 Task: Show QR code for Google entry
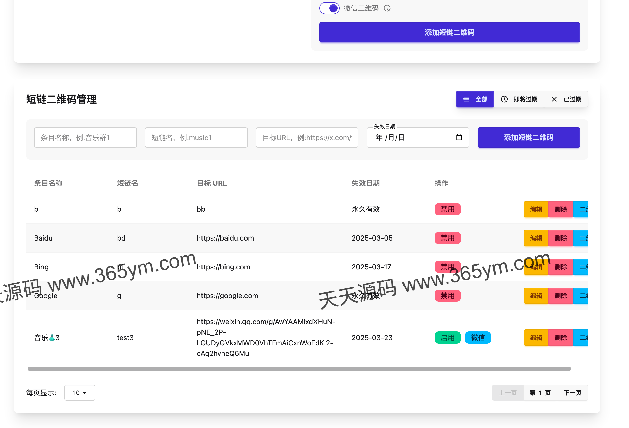(582, 296)
